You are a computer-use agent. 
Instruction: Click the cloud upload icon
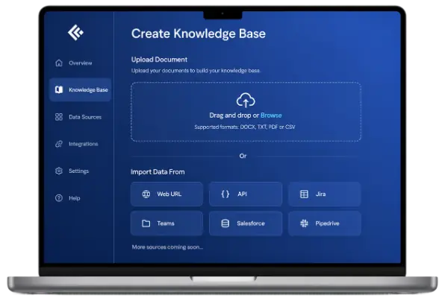tap(246, 101)
